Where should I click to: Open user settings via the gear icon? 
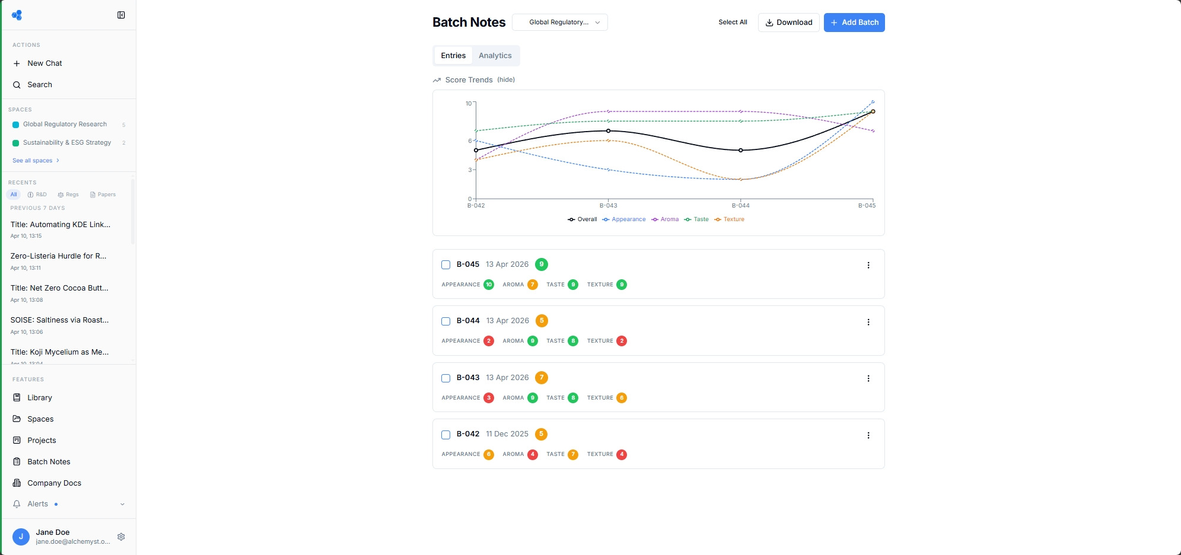(122, 536)
